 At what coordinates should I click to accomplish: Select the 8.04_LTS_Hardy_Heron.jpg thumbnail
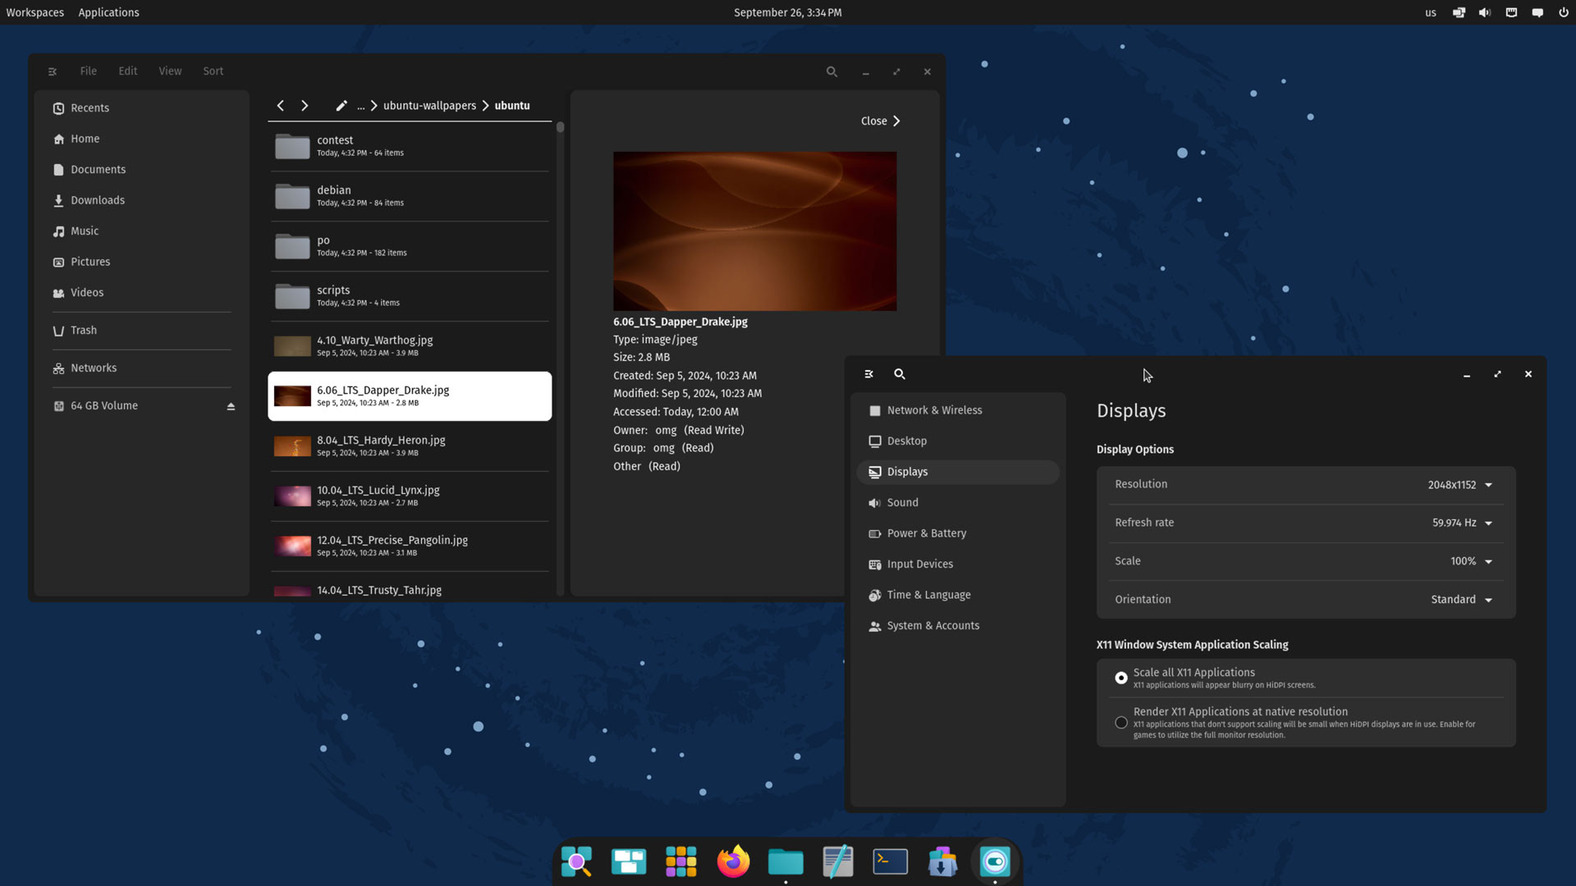pos(292,446)
